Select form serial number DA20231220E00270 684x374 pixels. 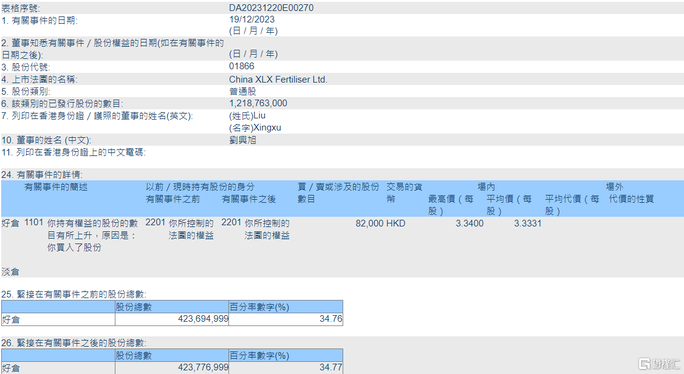271,8
